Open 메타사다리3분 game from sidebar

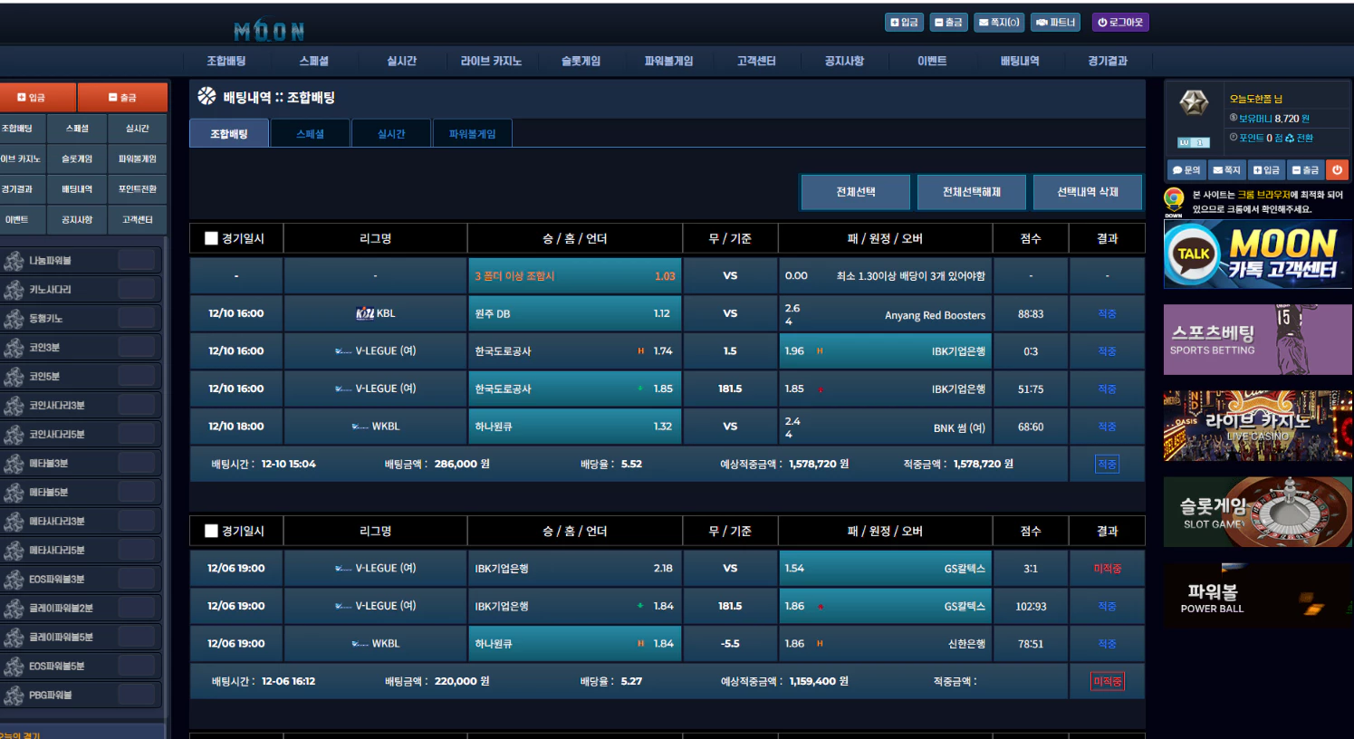[x=81, y=522]
